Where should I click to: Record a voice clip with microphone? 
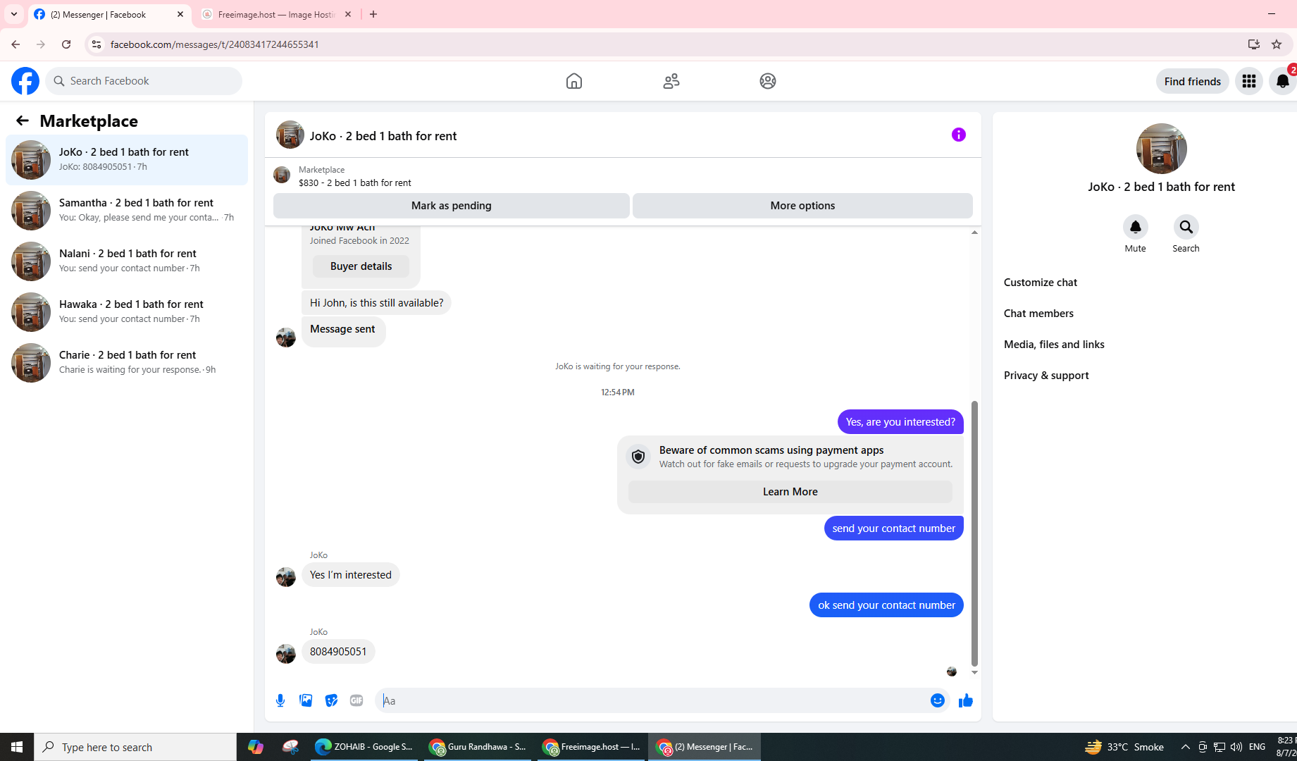point(280,700)
